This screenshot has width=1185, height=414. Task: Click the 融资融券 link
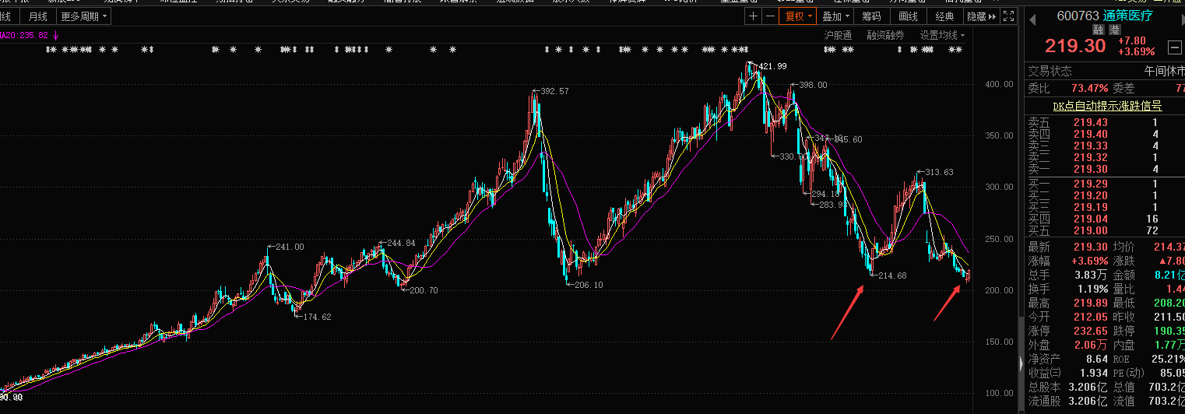[x=886, y=35]
